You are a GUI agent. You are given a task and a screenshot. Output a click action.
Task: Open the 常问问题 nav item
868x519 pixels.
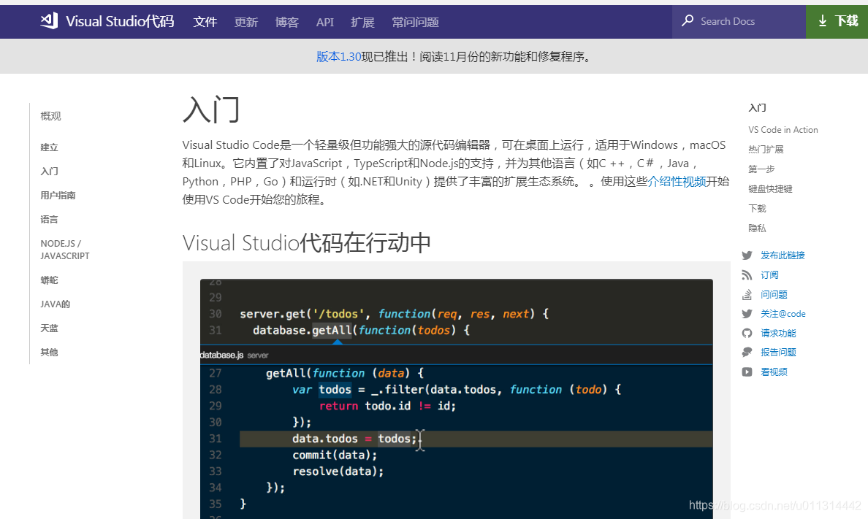(x=415, y=22)
